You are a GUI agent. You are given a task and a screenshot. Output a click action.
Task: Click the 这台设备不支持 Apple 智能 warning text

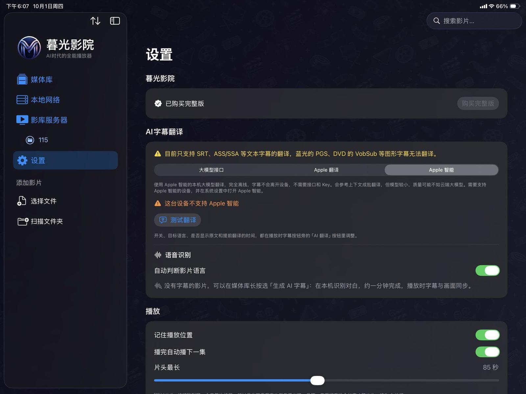pos(202,203)
